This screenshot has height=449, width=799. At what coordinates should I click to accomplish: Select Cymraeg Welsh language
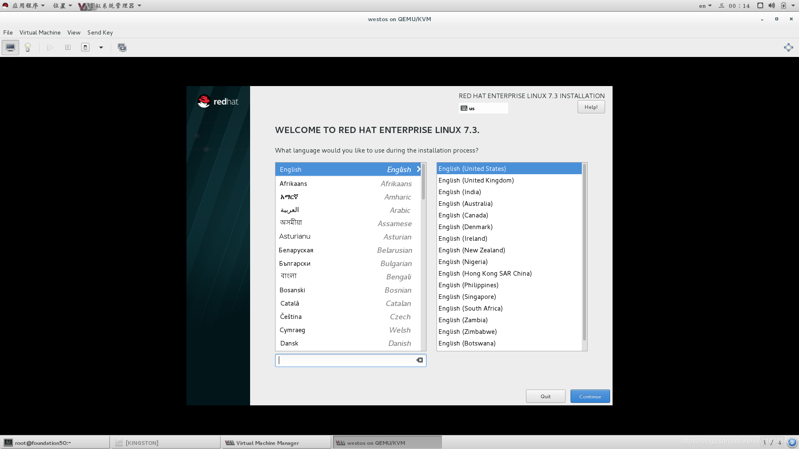pos(348,330)
